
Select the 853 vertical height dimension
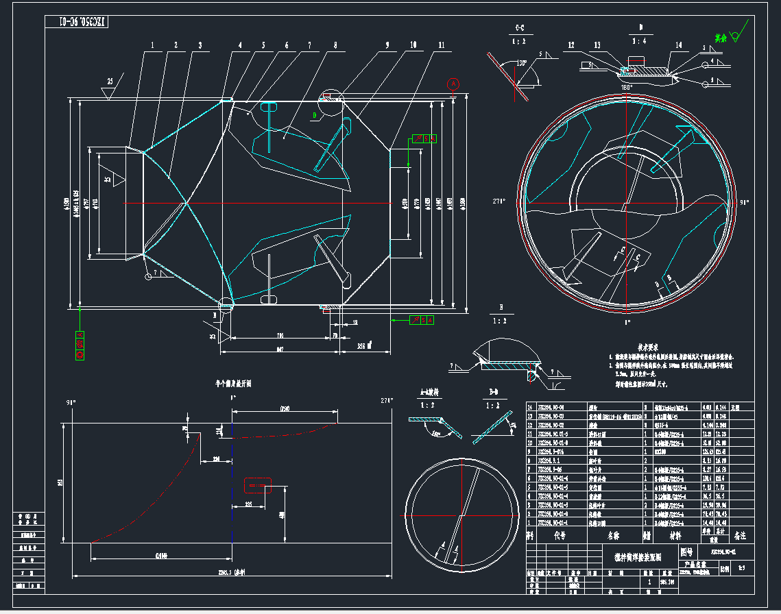[x=60, y=482]
